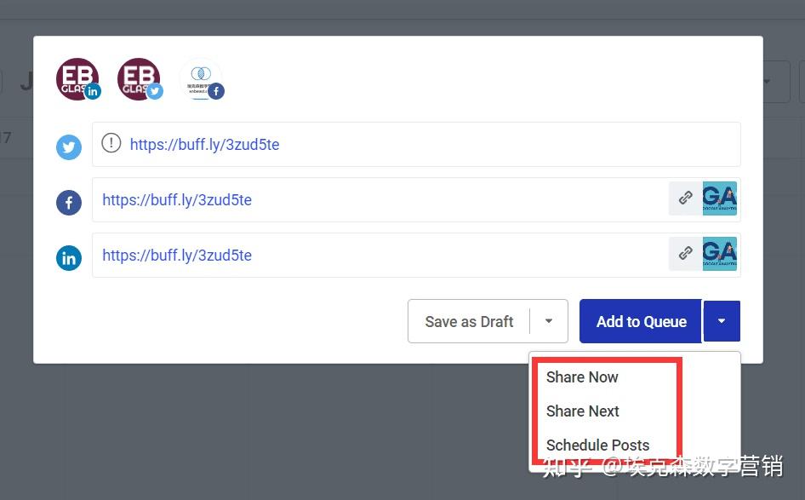Screen dimensions: 805x500
Task: Click the Facebook network icon beside second post
Action: (x=69, y=203)
